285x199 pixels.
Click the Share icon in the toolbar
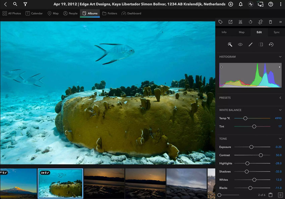(230, 21)
